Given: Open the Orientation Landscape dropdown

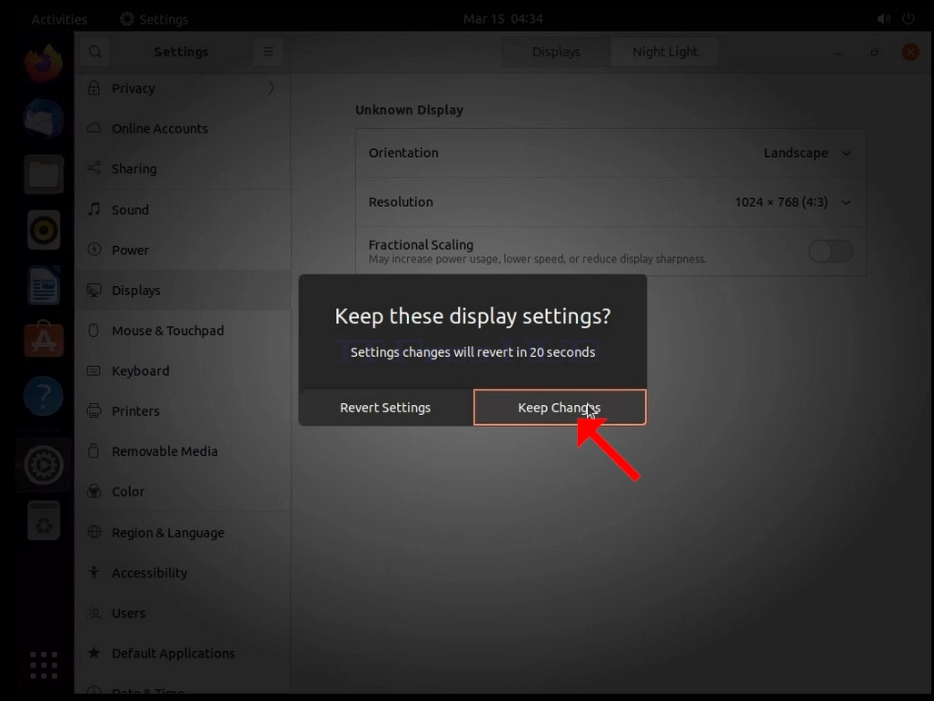Looking at the screenshot, I should pyautogui.click(x=807, y=153).
